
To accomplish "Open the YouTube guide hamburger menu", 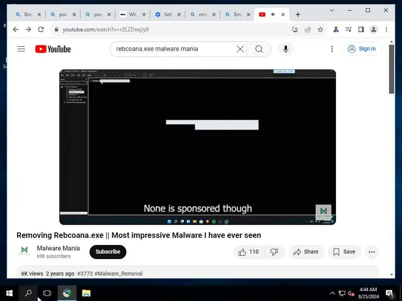I will click(21, 49).
